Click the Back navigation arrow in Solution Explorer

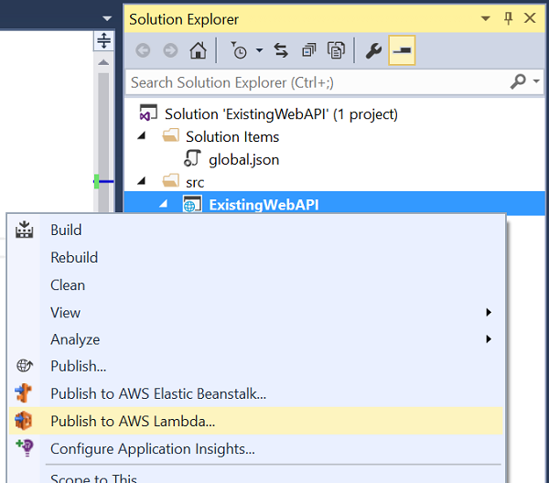tap(143, 50)
